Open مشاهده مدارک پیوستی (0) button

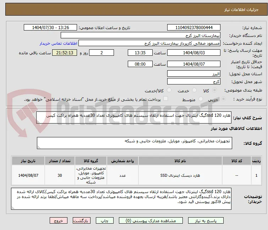tap(151, 221)
